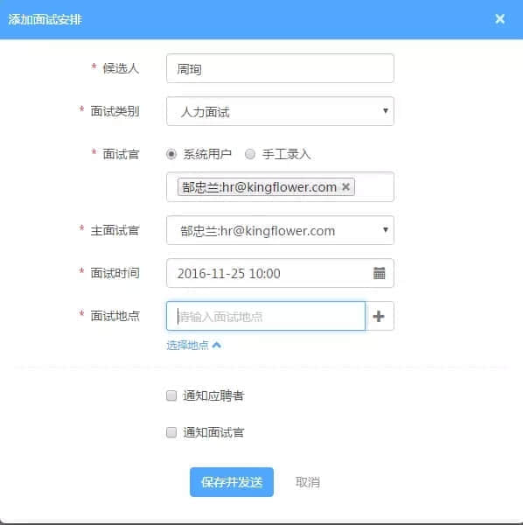The image size is (523, 525).
Task: Select the 系统用户 radio button
Action: coord(171,154)
